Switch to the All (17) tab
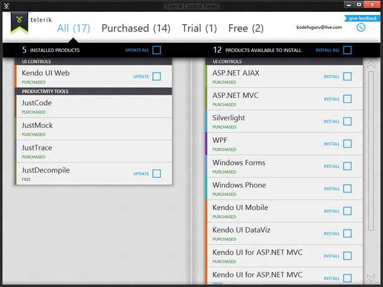The image size is (383, 287). (x=74, y=28)
